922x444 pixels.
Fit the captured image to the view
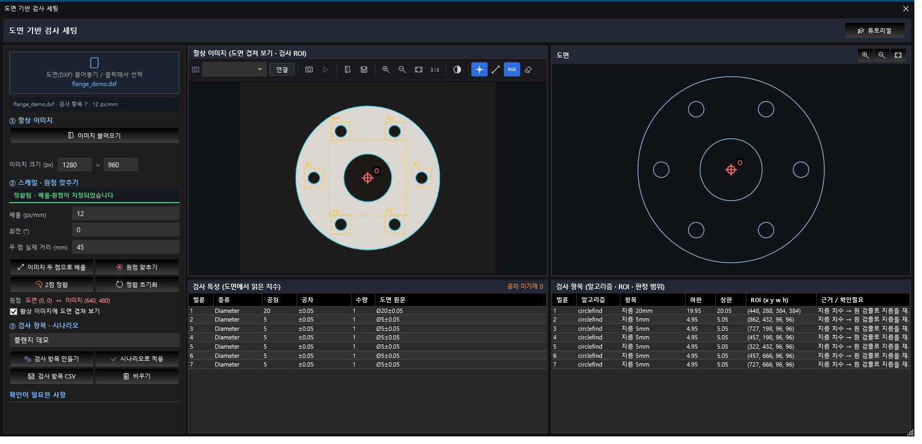[419, 70]
